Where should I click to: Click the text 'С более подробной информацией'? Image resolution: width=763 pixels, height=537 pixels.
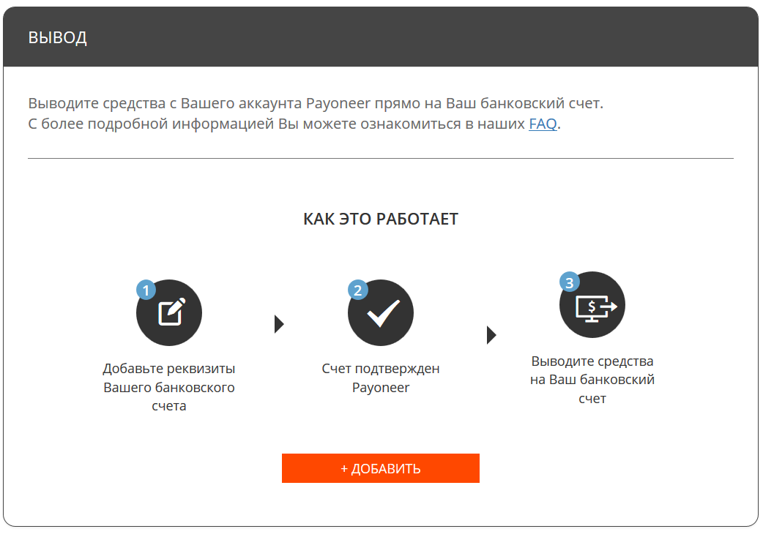pyautogui.click(x=152, y=124)
